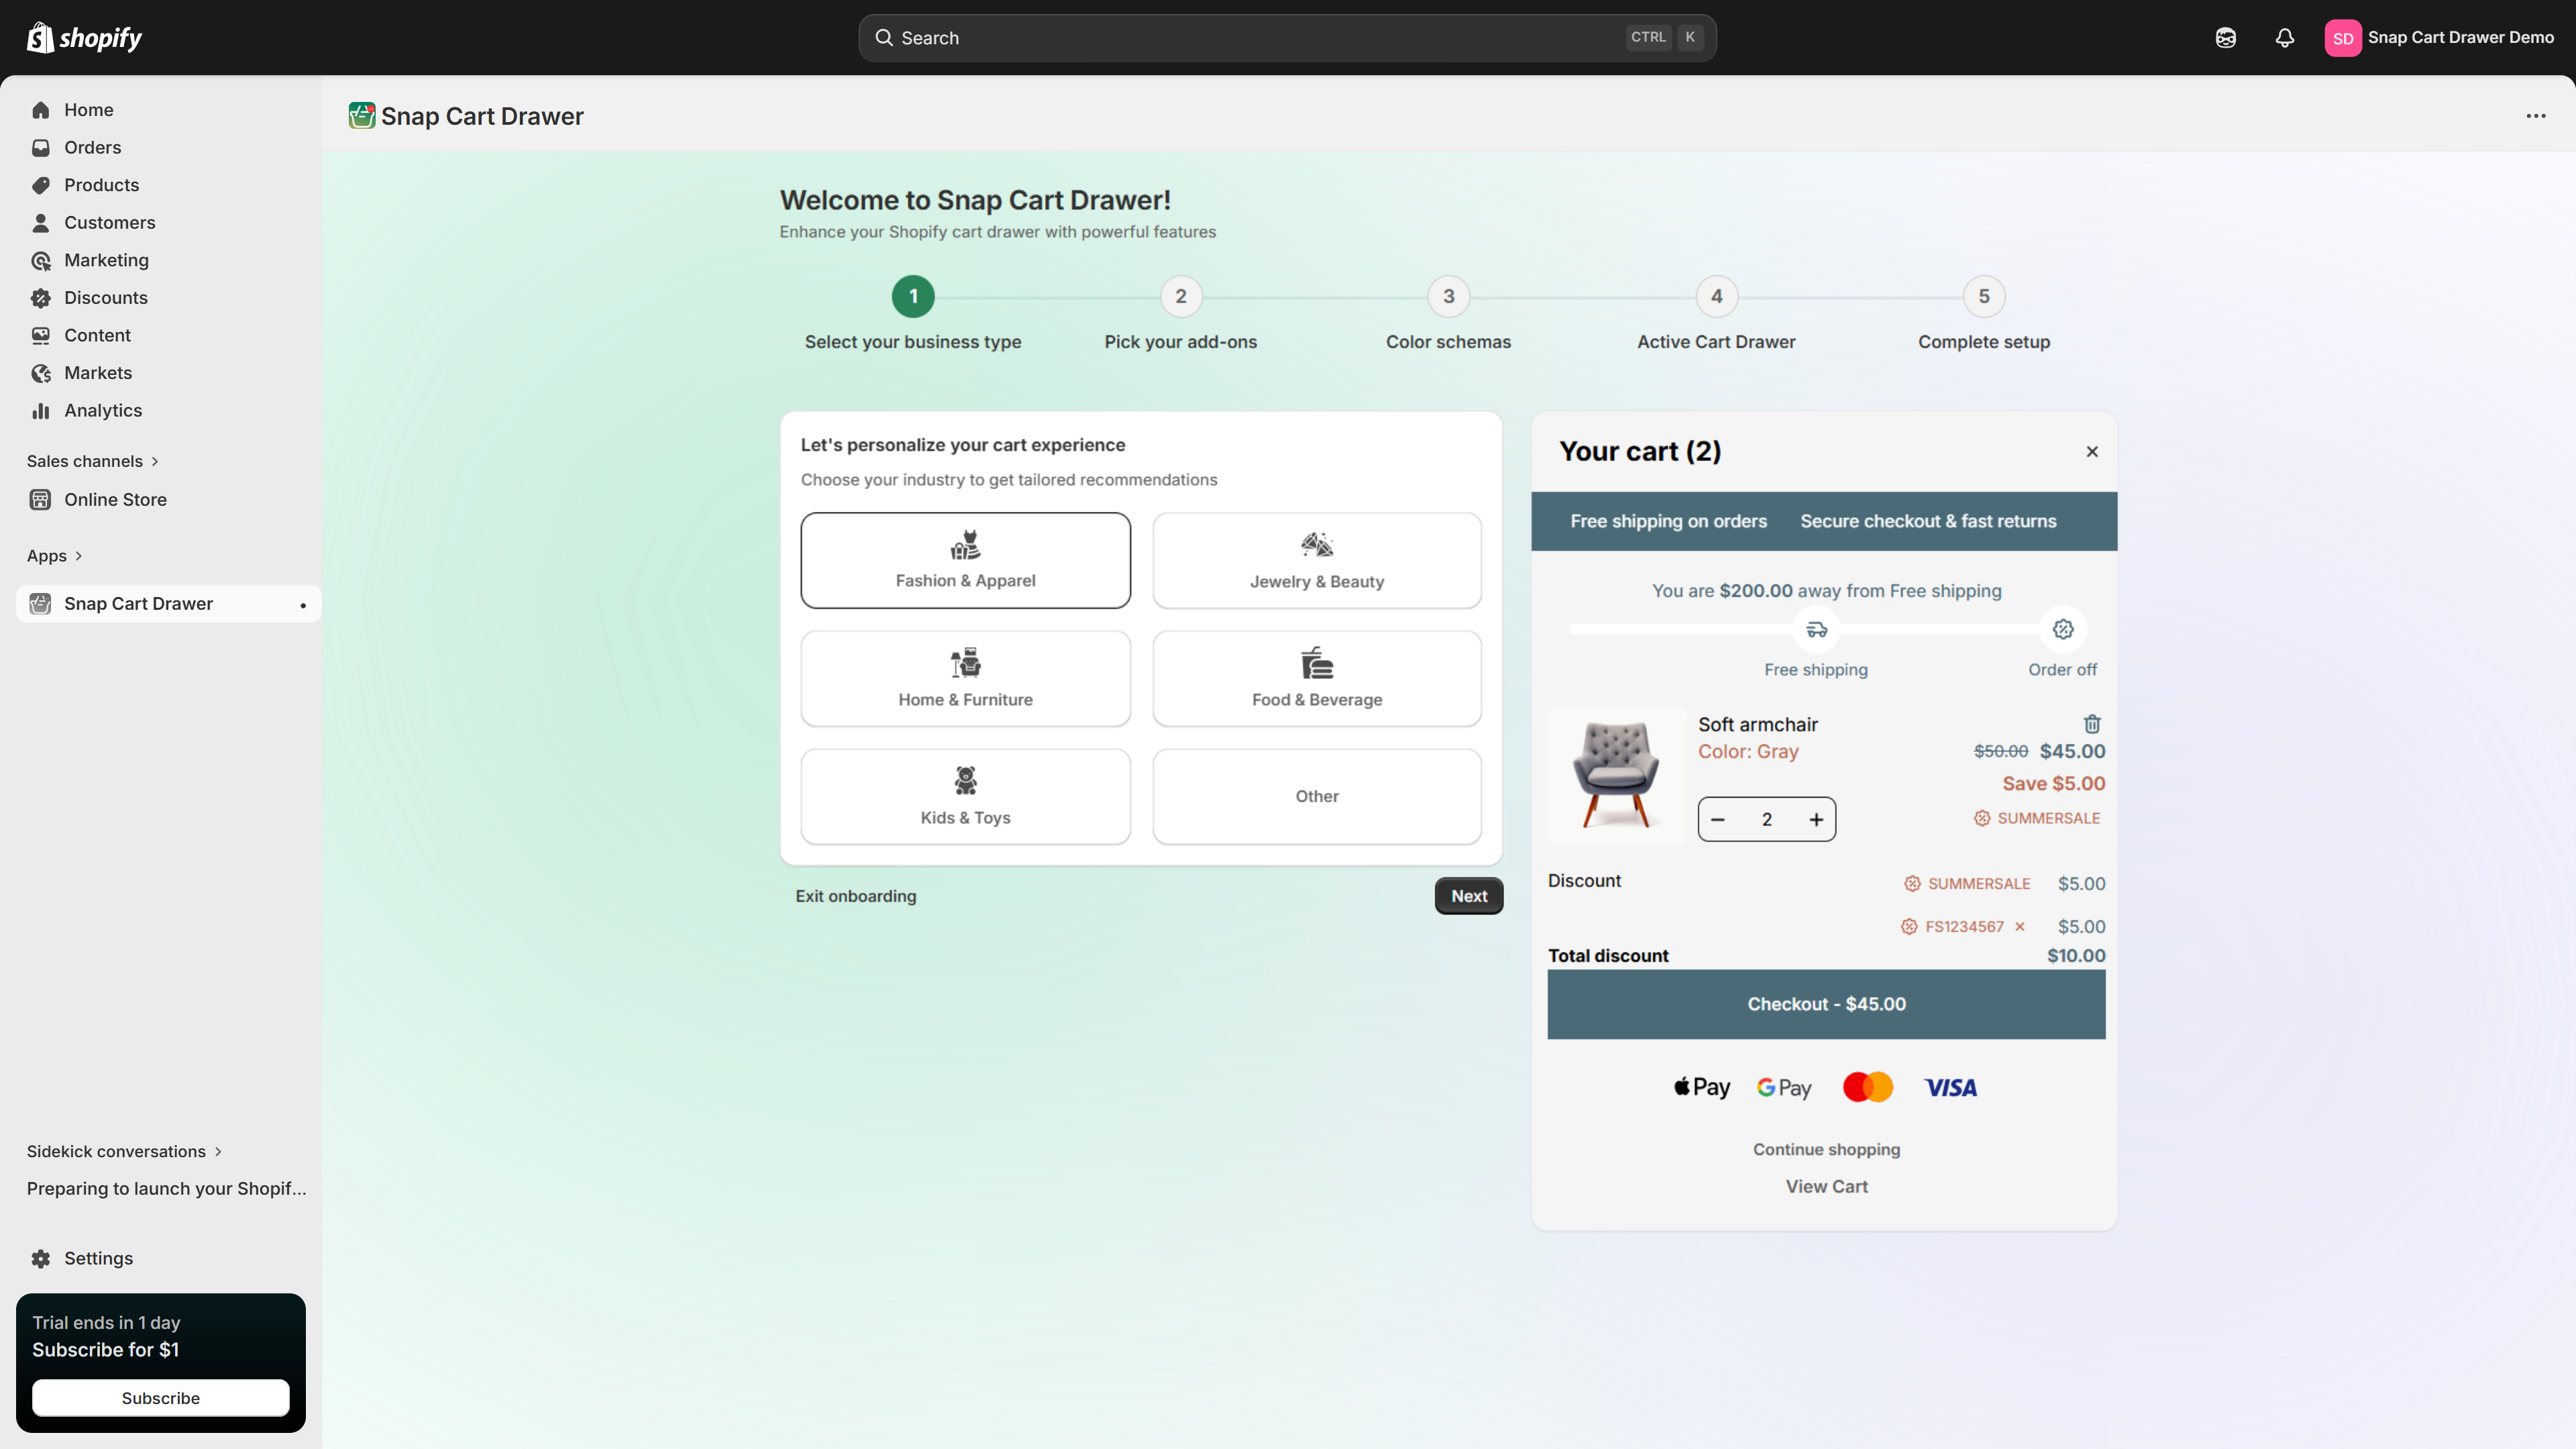
Task: Open notifications via the bell icon
Action: 2285,37
